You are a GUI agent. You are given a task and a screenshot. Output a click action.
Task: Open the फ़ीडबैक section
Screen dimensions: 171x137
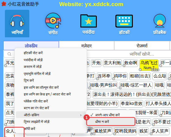pyautogui.click(x=160, y=24)
